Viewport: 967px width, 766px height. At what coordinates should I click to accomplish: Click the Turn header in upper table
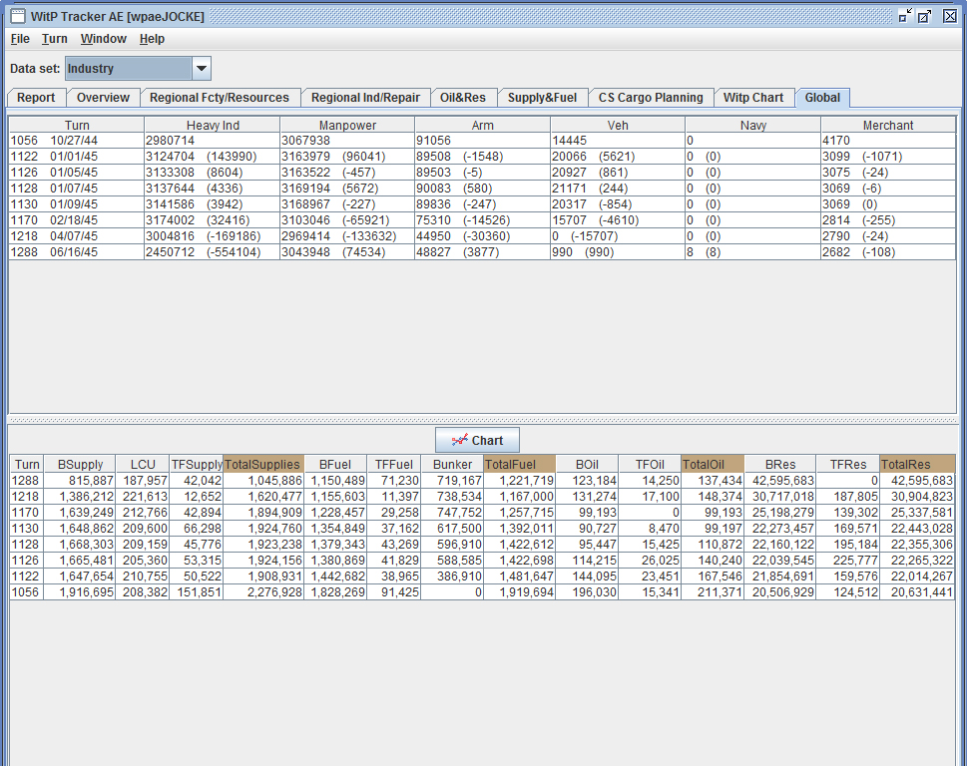(x=77, y=125)
